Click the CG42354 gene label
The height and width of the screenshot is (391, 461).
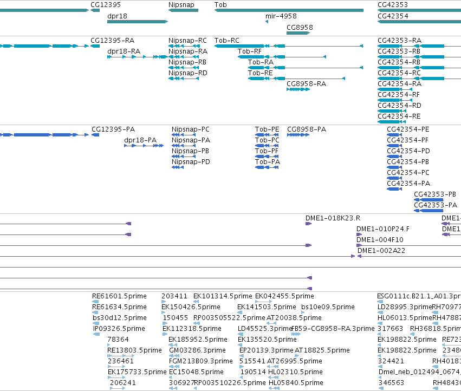pos(393,16)
